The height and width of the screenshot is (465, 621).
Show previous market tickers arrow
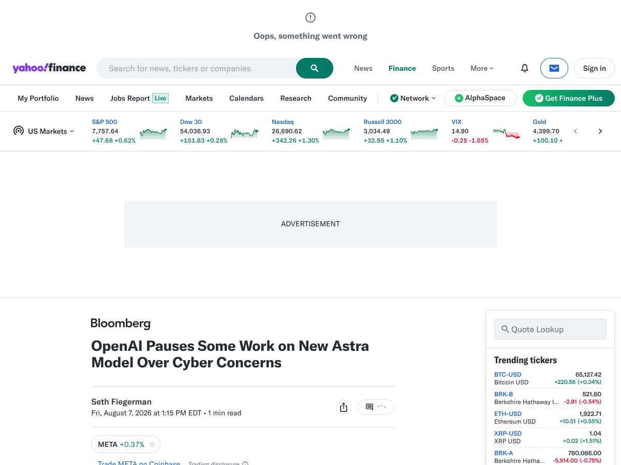pyautogui.click(x=575, y=131)
